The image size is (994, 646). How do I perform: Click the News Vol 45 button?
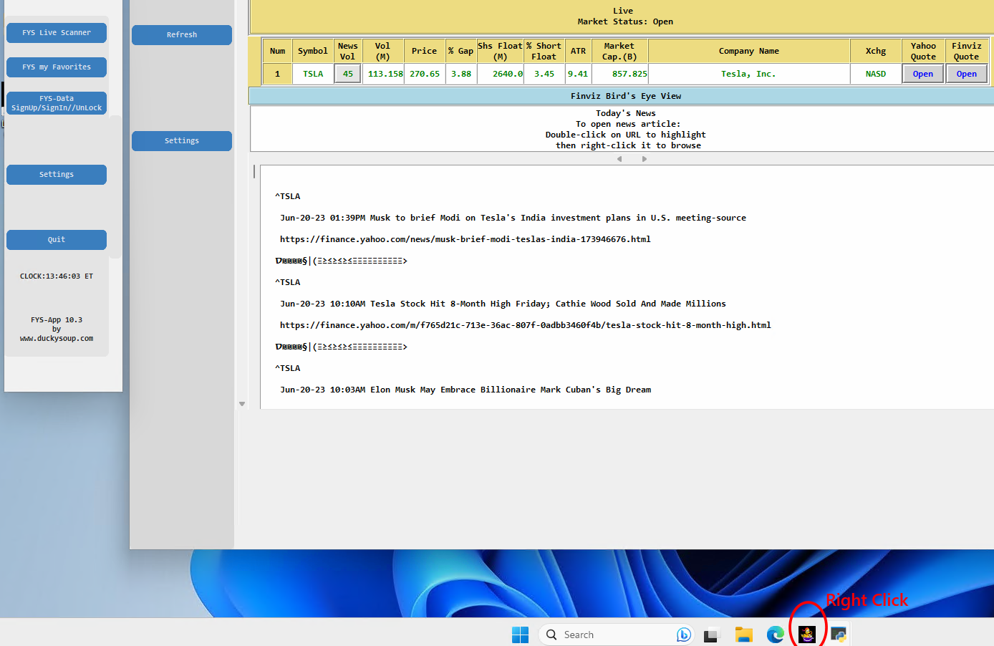tap(348, 74)
